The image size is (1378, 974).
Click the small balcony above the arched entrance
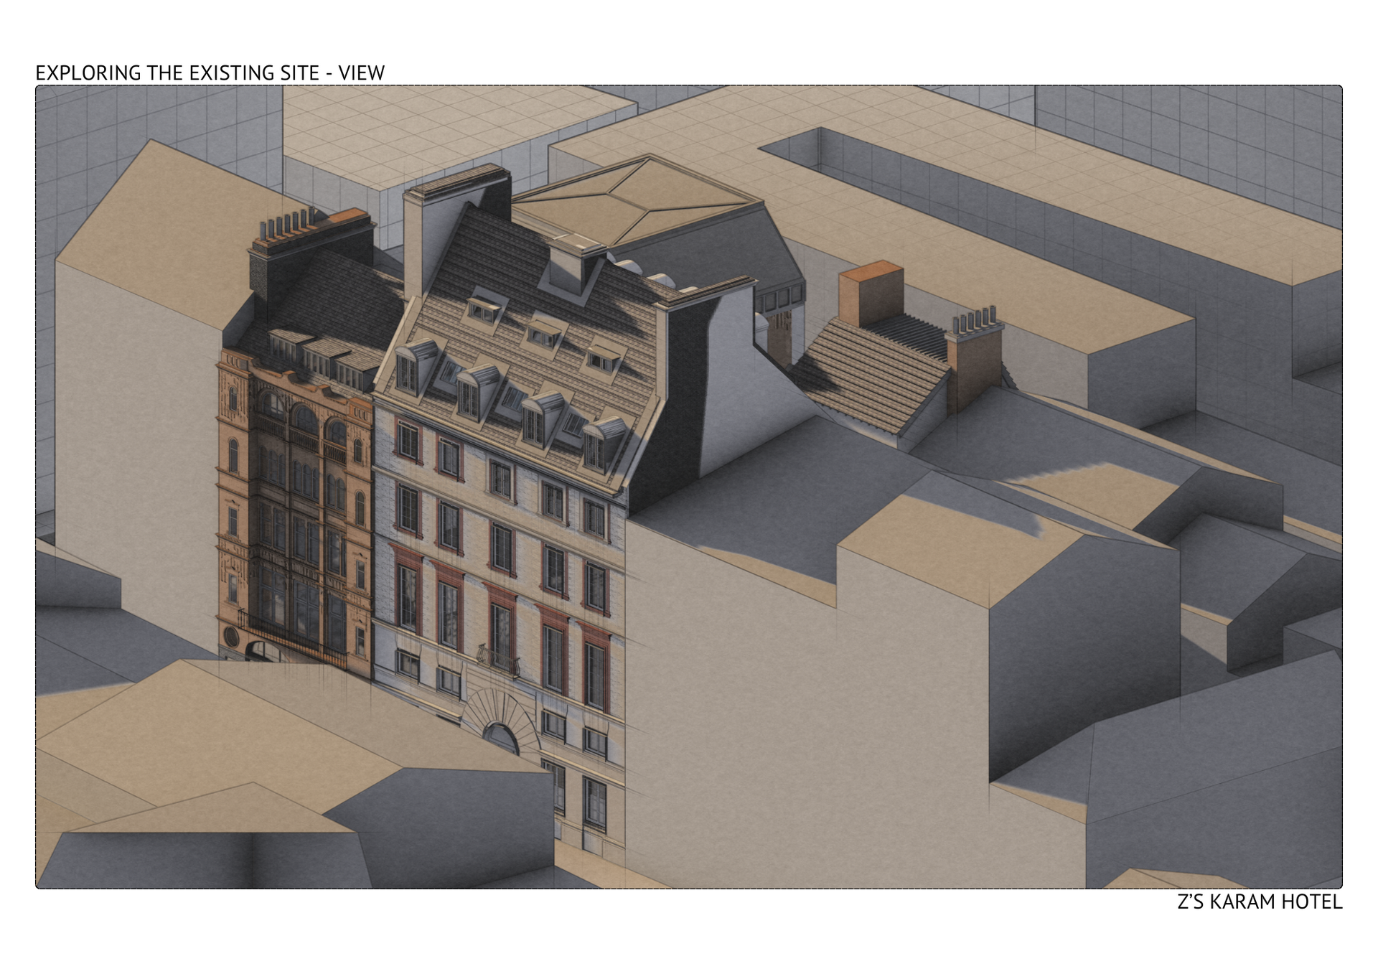(499, 660)
